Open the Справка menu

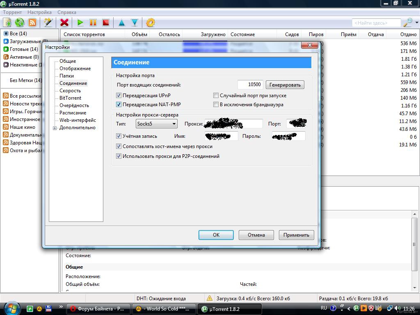coord(67,12)
